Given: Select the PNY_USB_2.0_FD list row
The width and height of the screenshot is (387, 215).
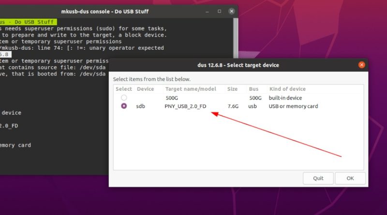Looking at the screenshot, I should point(238,106).
